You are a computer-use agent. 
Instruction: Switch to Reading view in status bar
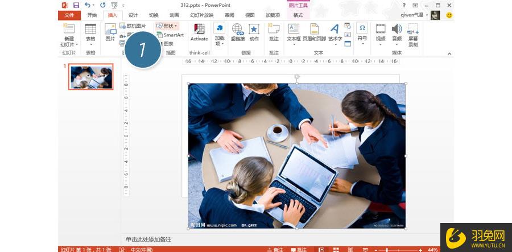(350, 250)
